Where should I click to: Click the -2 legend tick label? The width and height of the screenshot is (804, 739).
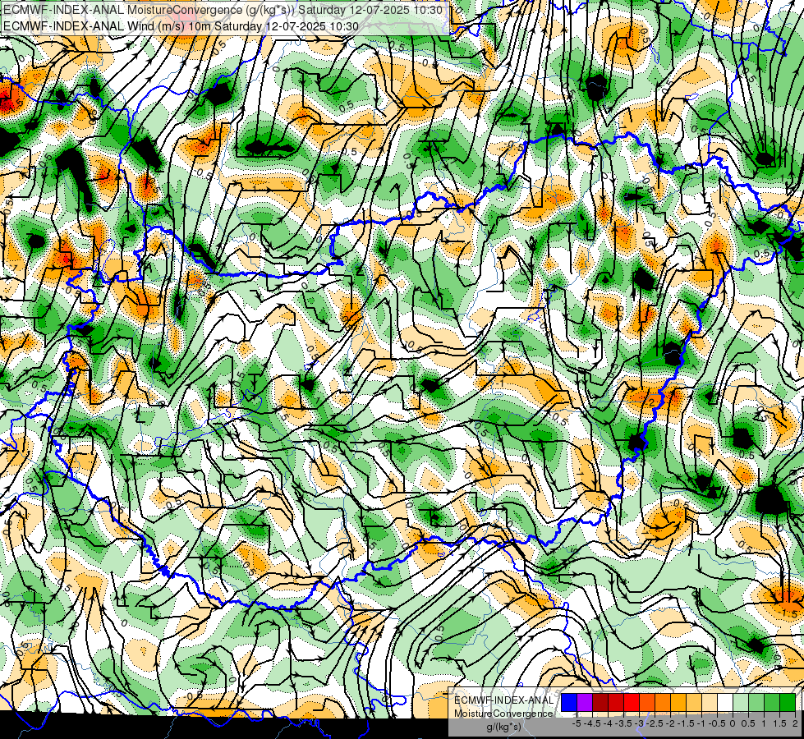tap(671, 723)
